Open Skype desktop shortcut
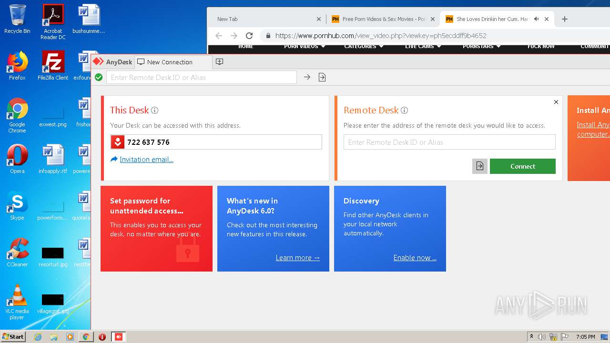This screenshot has height=343, width=610. click(17, 205)
